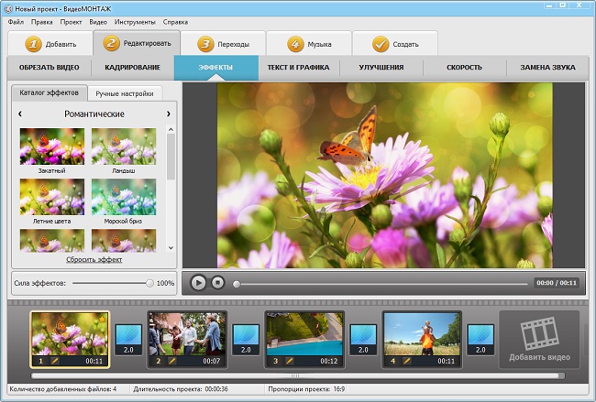
Task: Go to step 4 Музыка
Action: click(x=309, y=44)
